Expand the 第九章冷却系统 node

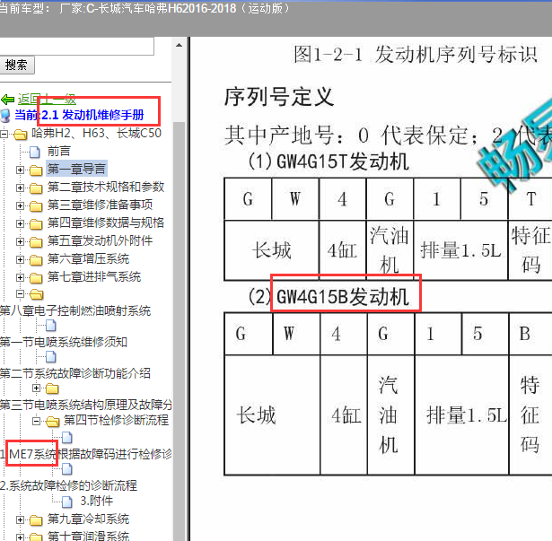pyautogui.click(x=20, y=519)
